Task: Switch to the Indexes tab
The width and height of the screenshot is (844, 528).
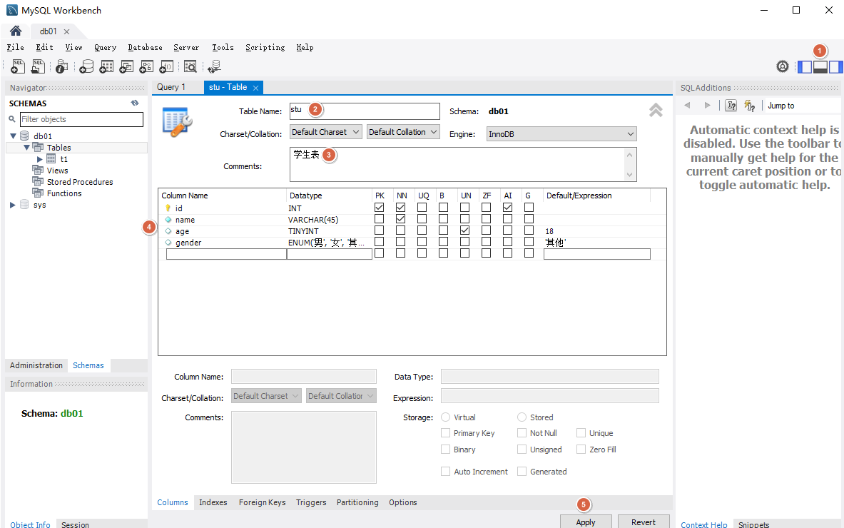Action: [x=213, y=502]
